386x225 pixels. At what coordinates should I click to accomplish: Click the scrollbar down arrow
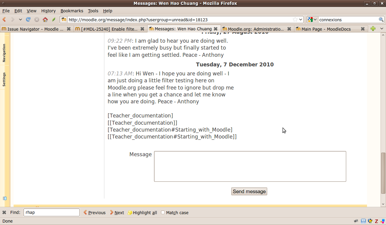pos(383,204)
